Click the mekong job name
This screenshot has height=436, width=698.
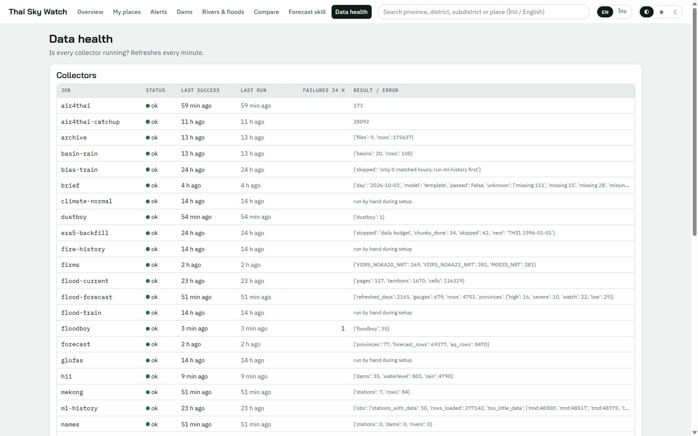click(72, 392)
